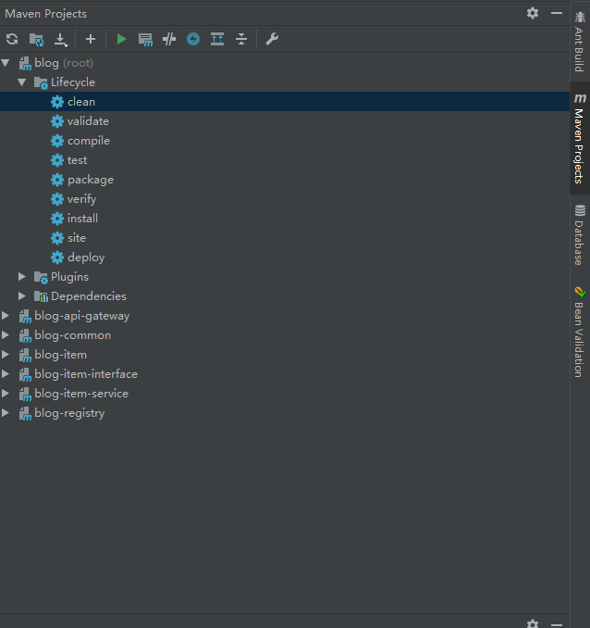
Task: Click the blog-registry Maven module icon
Action: (25, 413)
